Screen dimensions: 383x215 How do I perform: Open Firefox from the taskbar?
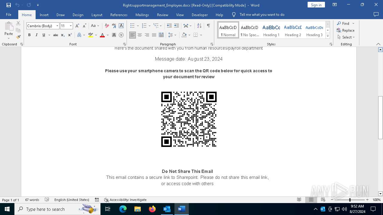tap(152, 209)
